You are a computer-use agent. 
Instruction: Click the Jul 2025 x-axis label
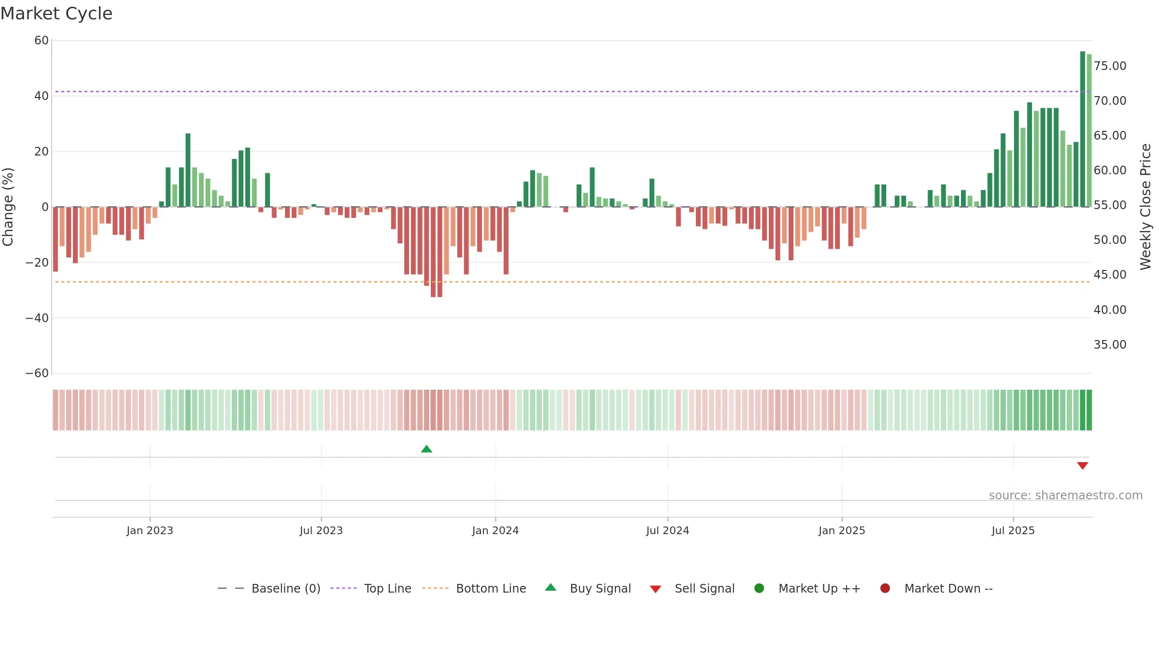[x=1013, y=530]
